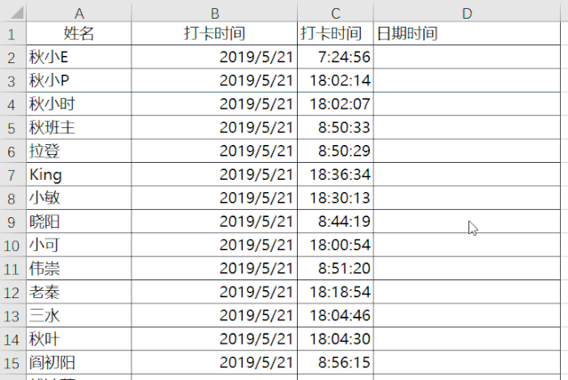Click time cell 7:24:56
The width and height of the screenshot is (568, 380).
click(x=335, y=57)
